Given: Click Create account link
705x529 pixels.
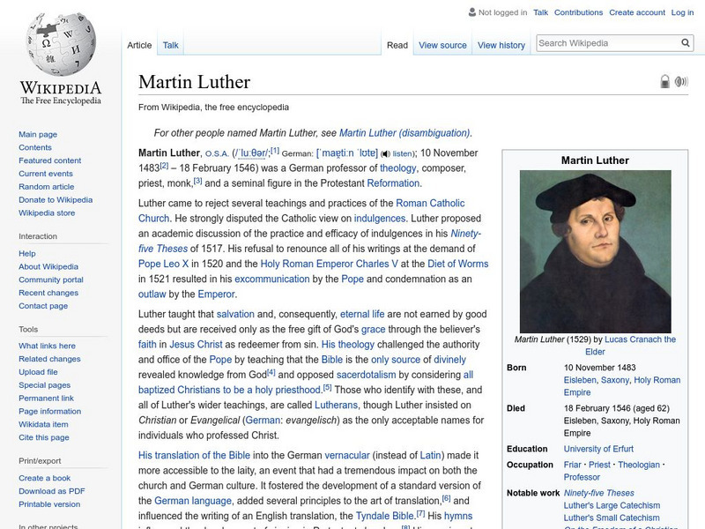Looking at the screenshot, I should [x=637, y=12].
